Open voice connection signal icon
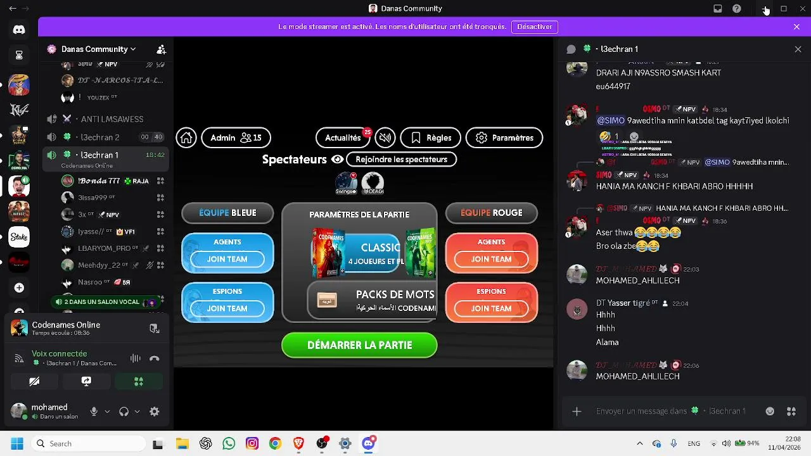This screenshot has height=456, width=811. 19,358
